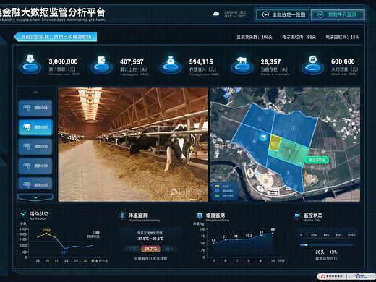The width and height of the screenshot is (376, 282).
Task: Open the 金融放贷一张图 tab
Action: [283, 14]
